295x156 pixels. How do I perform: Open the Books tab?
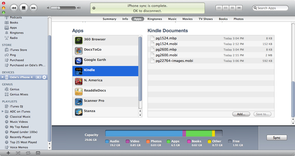pos(223,19)
